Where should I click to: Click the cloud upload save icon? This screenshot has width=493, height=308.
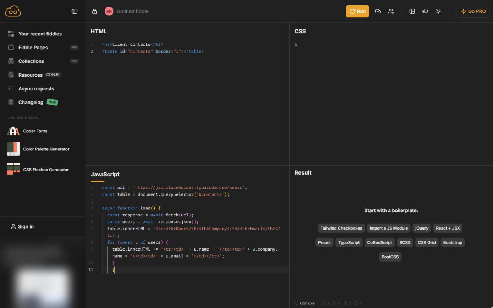(378, 11)
